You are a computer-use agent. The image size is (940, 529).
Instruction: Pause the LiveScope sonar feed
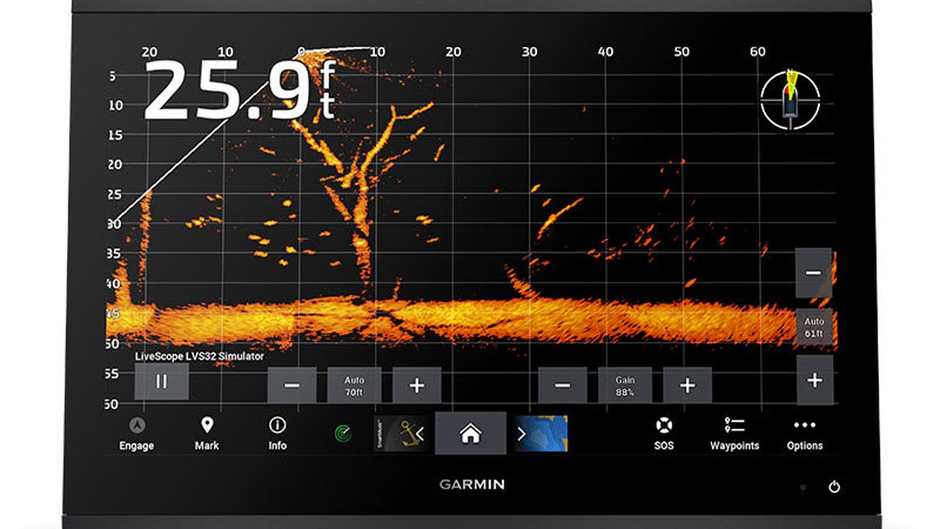point(162,381)
